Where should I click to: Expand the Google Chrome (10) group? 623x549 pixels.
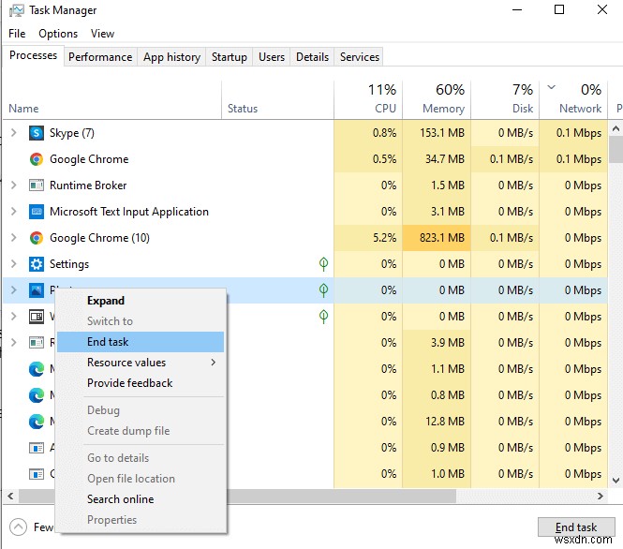13,238
